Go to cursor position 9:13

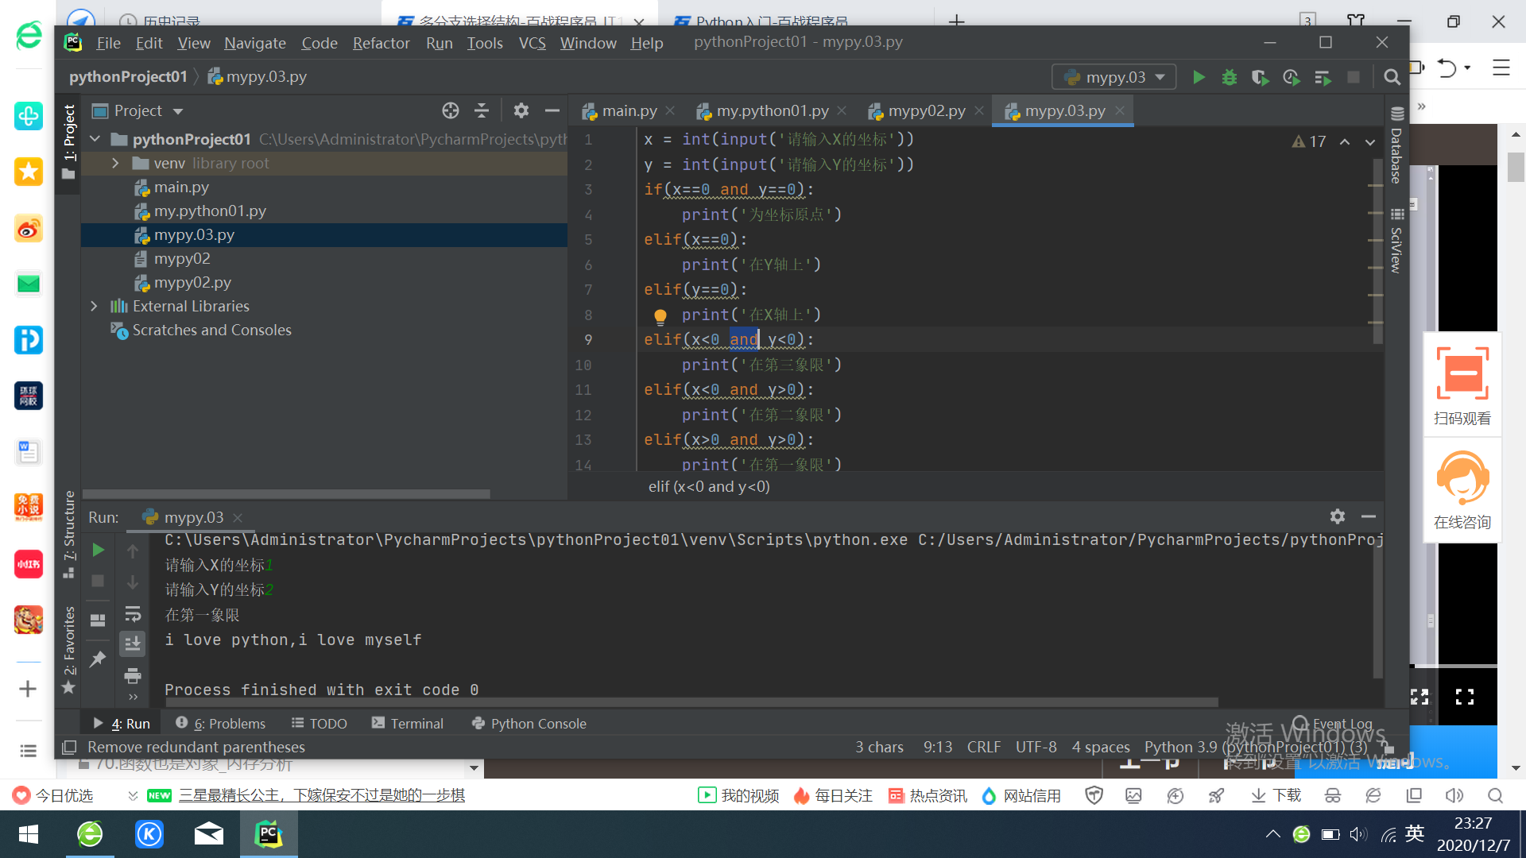(x=938, y=747)
